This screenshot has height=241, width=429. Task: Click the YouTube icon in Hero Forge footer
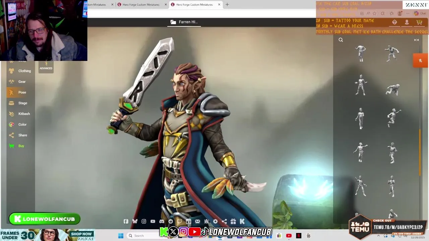point(153,221)
